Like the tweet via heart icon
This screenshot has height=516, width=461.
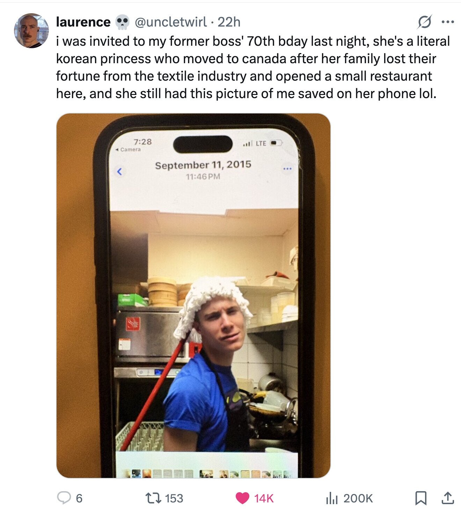coord(242,498)
